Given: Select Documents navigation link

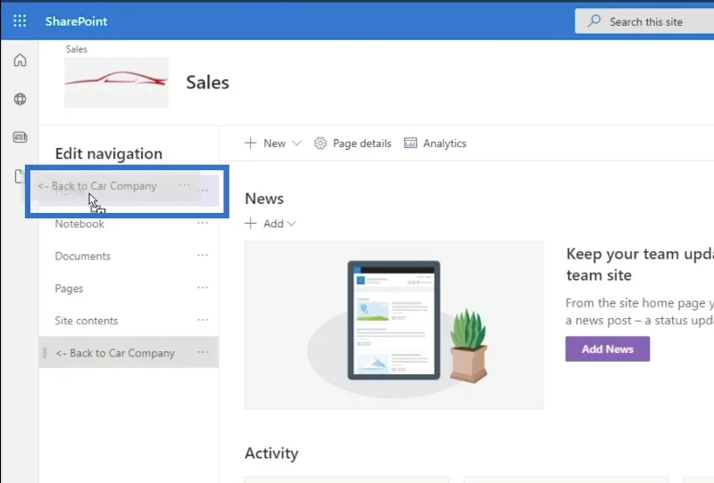Looking at the screenshot, I should tap(82, 256).
